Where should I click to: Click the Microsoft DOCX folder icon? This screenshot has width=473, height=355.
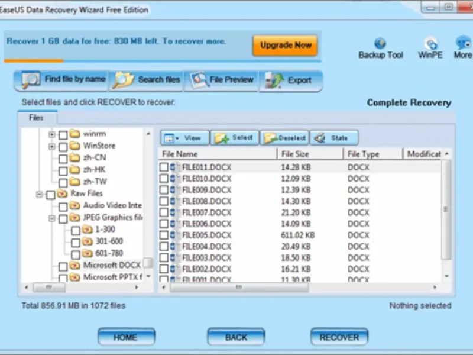tap(74, 265)
